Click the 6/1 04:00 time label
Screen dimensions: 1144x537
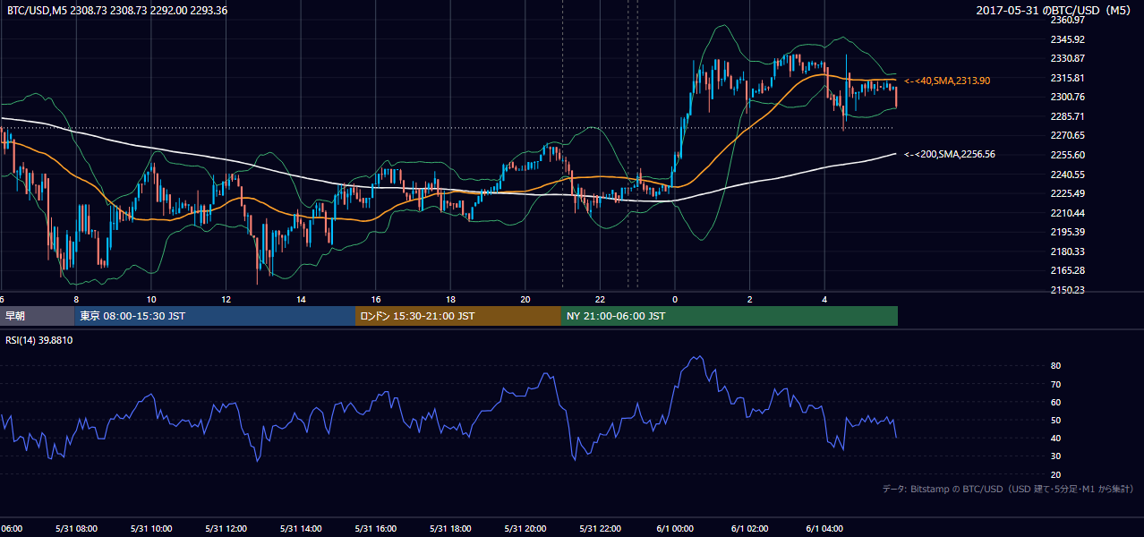825,528
